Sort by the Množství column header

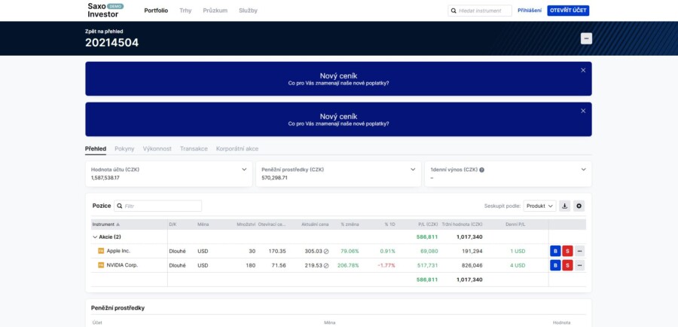point(246,225)
